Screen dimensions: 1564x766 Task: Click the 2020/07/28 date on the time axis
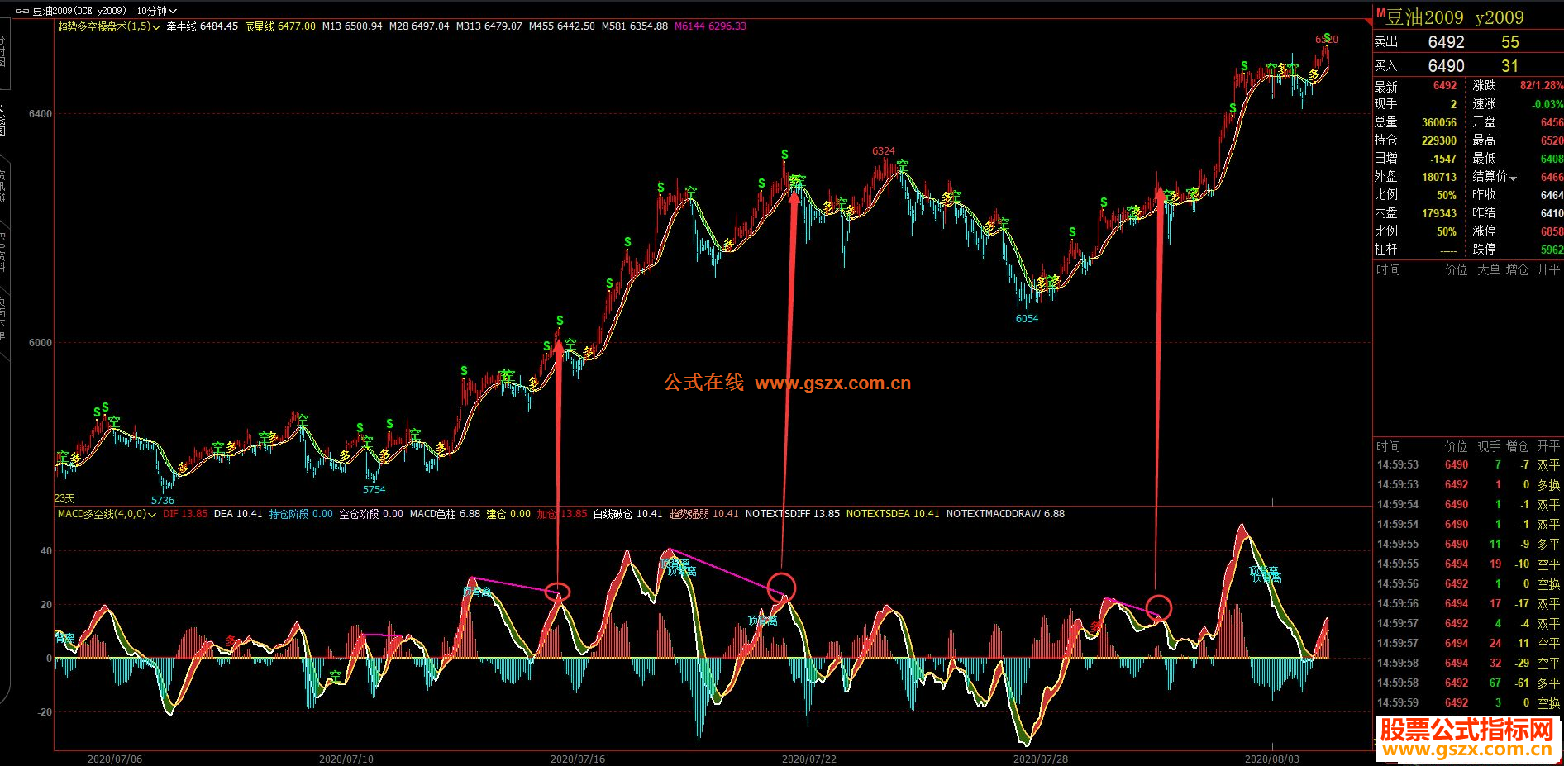pos(1041,759)
